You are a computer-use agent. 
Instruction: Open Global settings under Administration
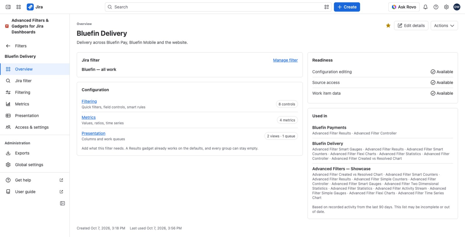(x=35, y=165)
